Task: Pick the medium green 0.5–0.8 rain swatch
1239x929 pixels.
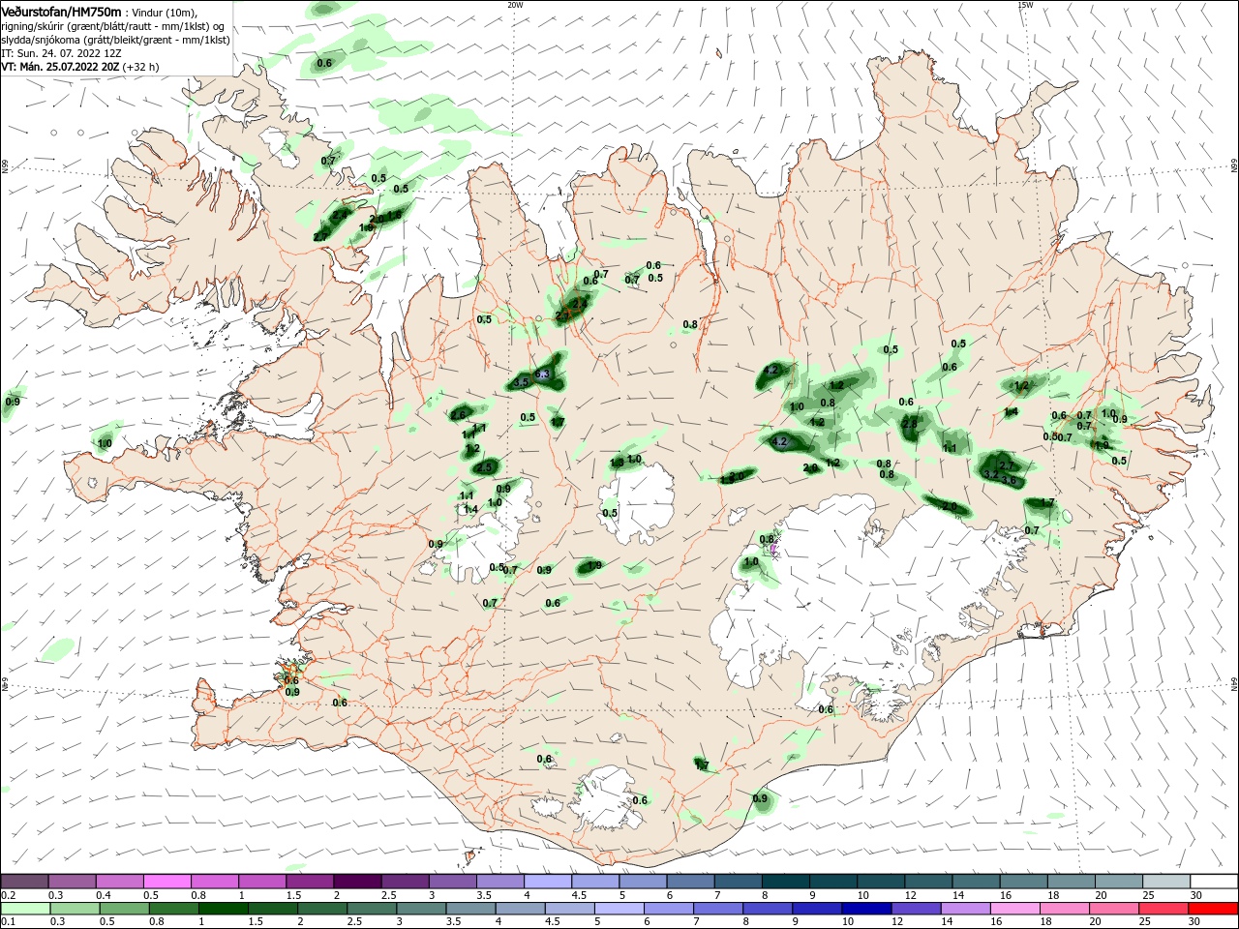Action: 125,909
